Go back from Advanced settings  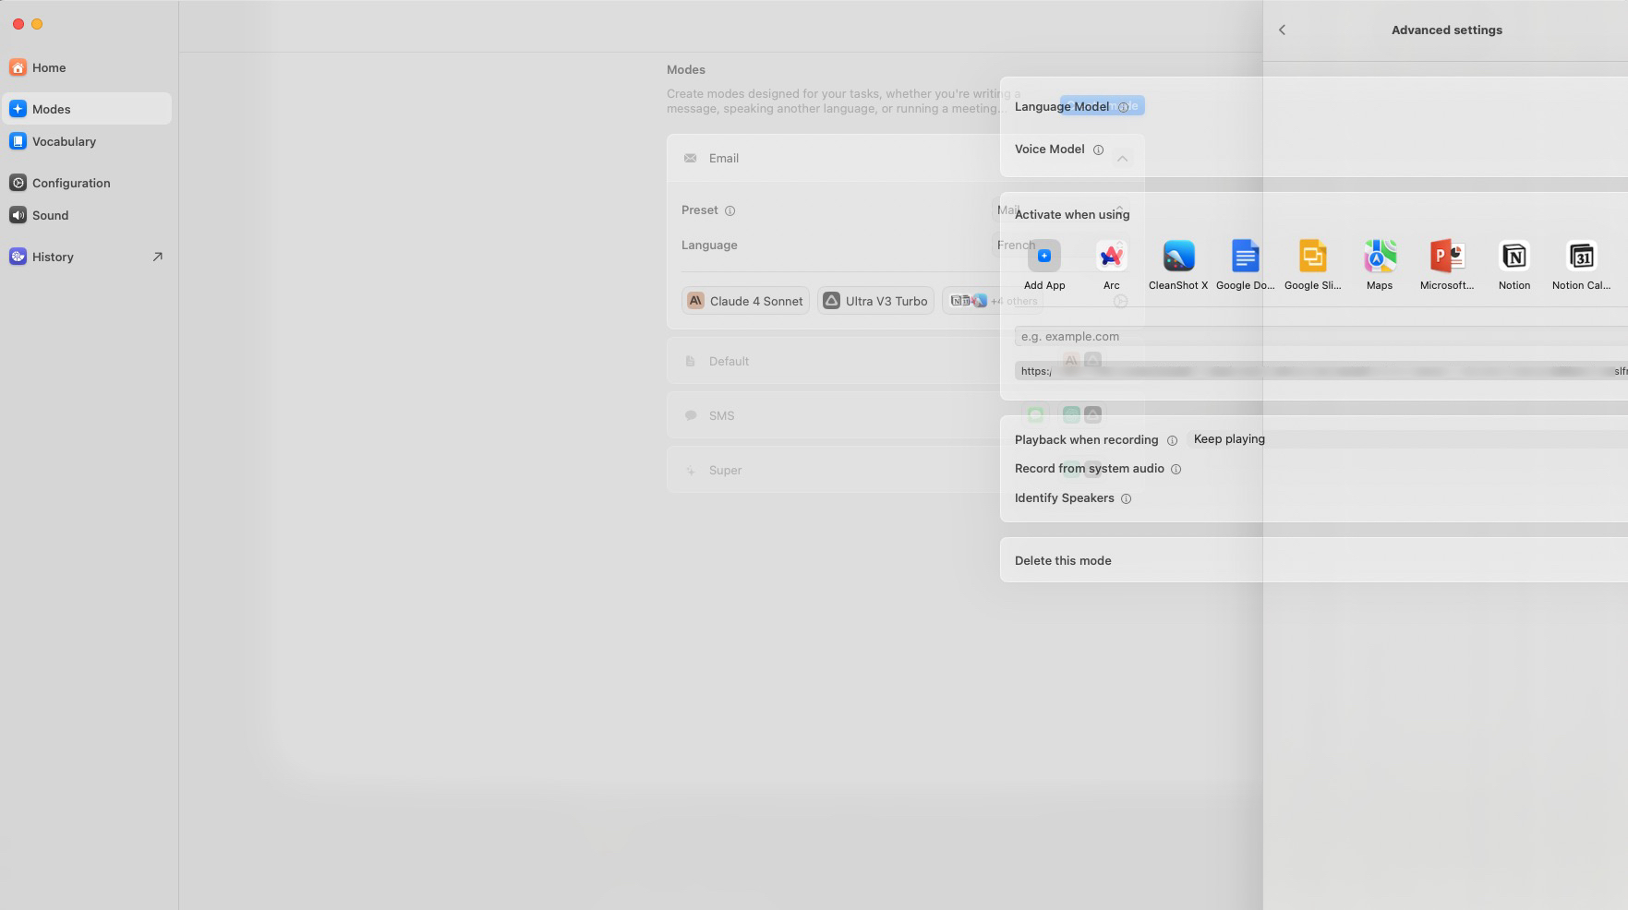pyautogui.click(x=1282, y=30)
